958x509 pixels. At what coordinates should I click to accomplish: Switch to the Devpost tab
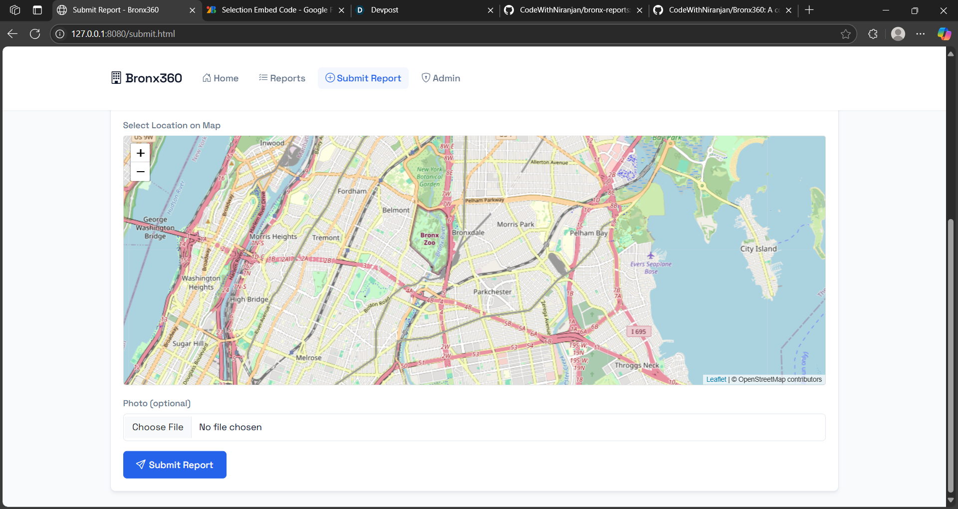(425, 10)
